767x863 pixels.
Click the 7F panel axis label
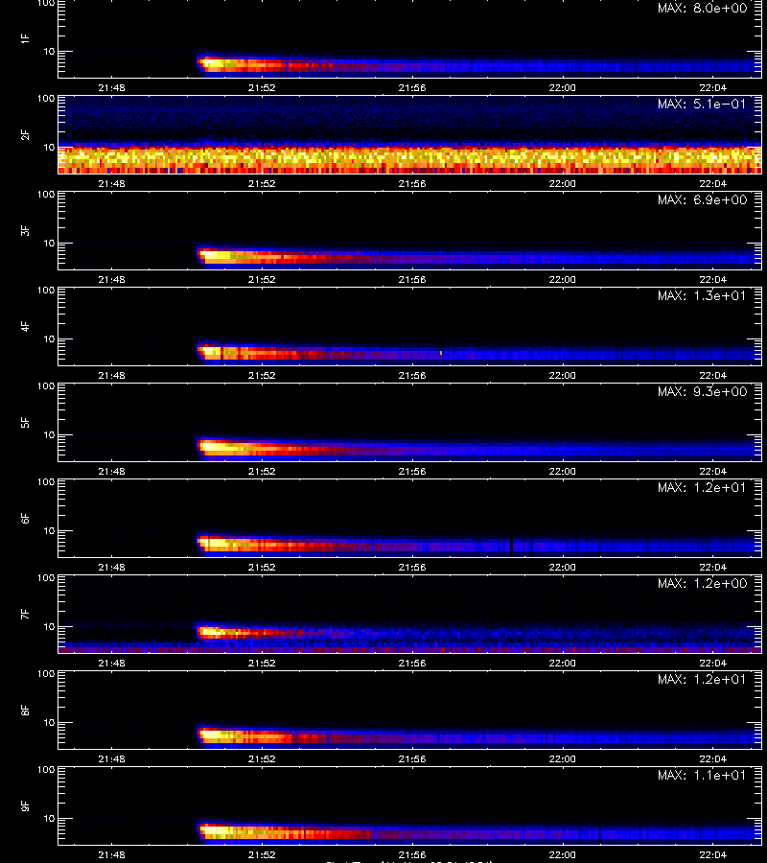pyautogui.click(x=24, y=615)
